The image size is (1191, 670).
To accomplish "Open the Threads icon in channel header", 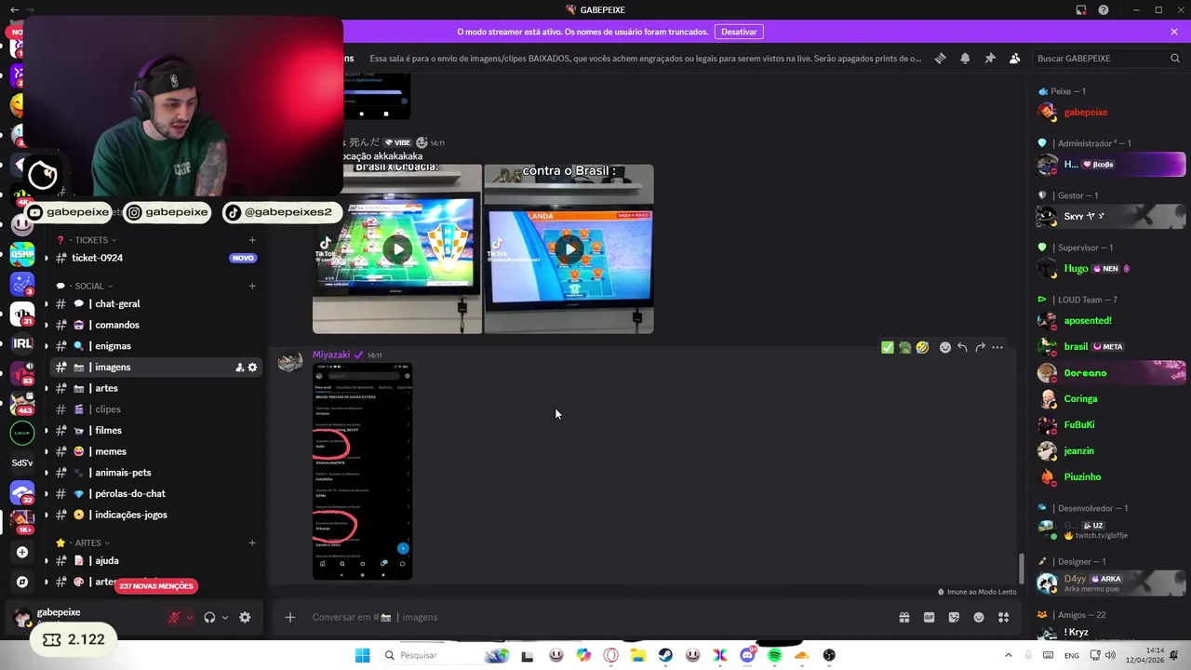I will (941, 58).
